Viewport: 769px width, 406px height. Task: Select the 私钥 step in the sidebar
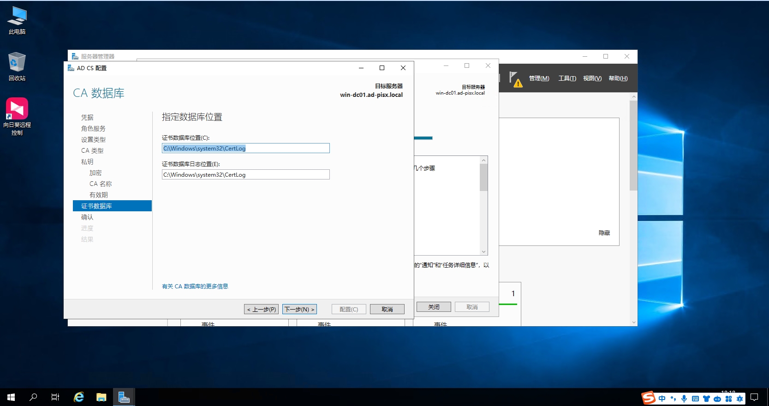pyautogui.click(x=87, y=162)
